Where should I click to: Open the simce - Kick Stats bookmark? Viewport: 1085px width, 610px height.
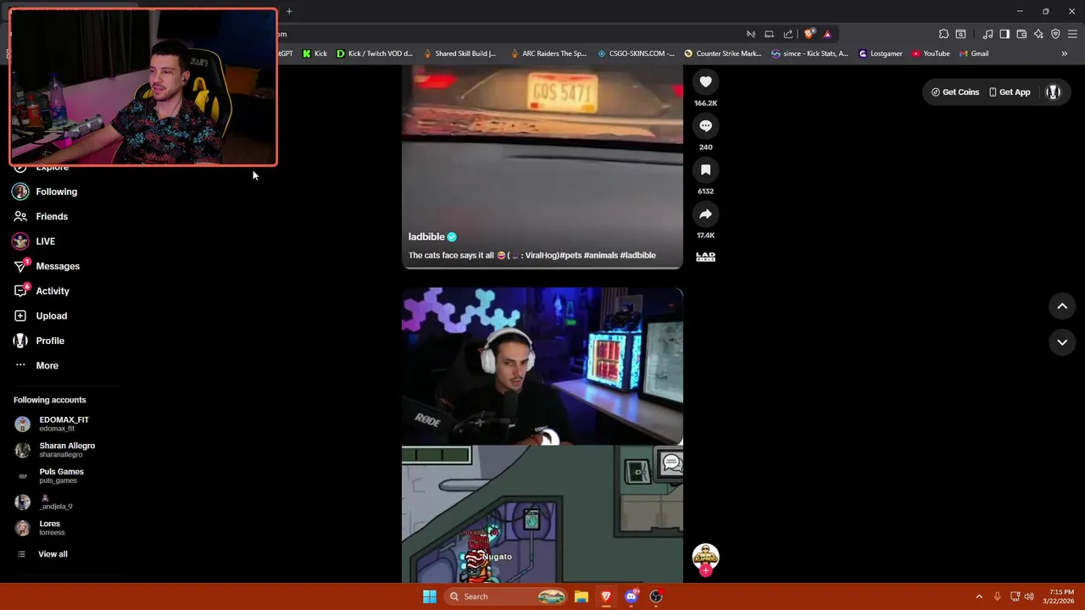tap(809, 53)
